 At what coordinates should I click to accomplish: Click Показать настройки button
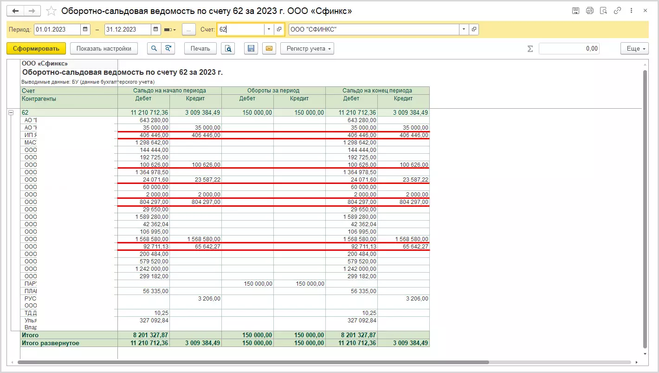pos(103,48)
